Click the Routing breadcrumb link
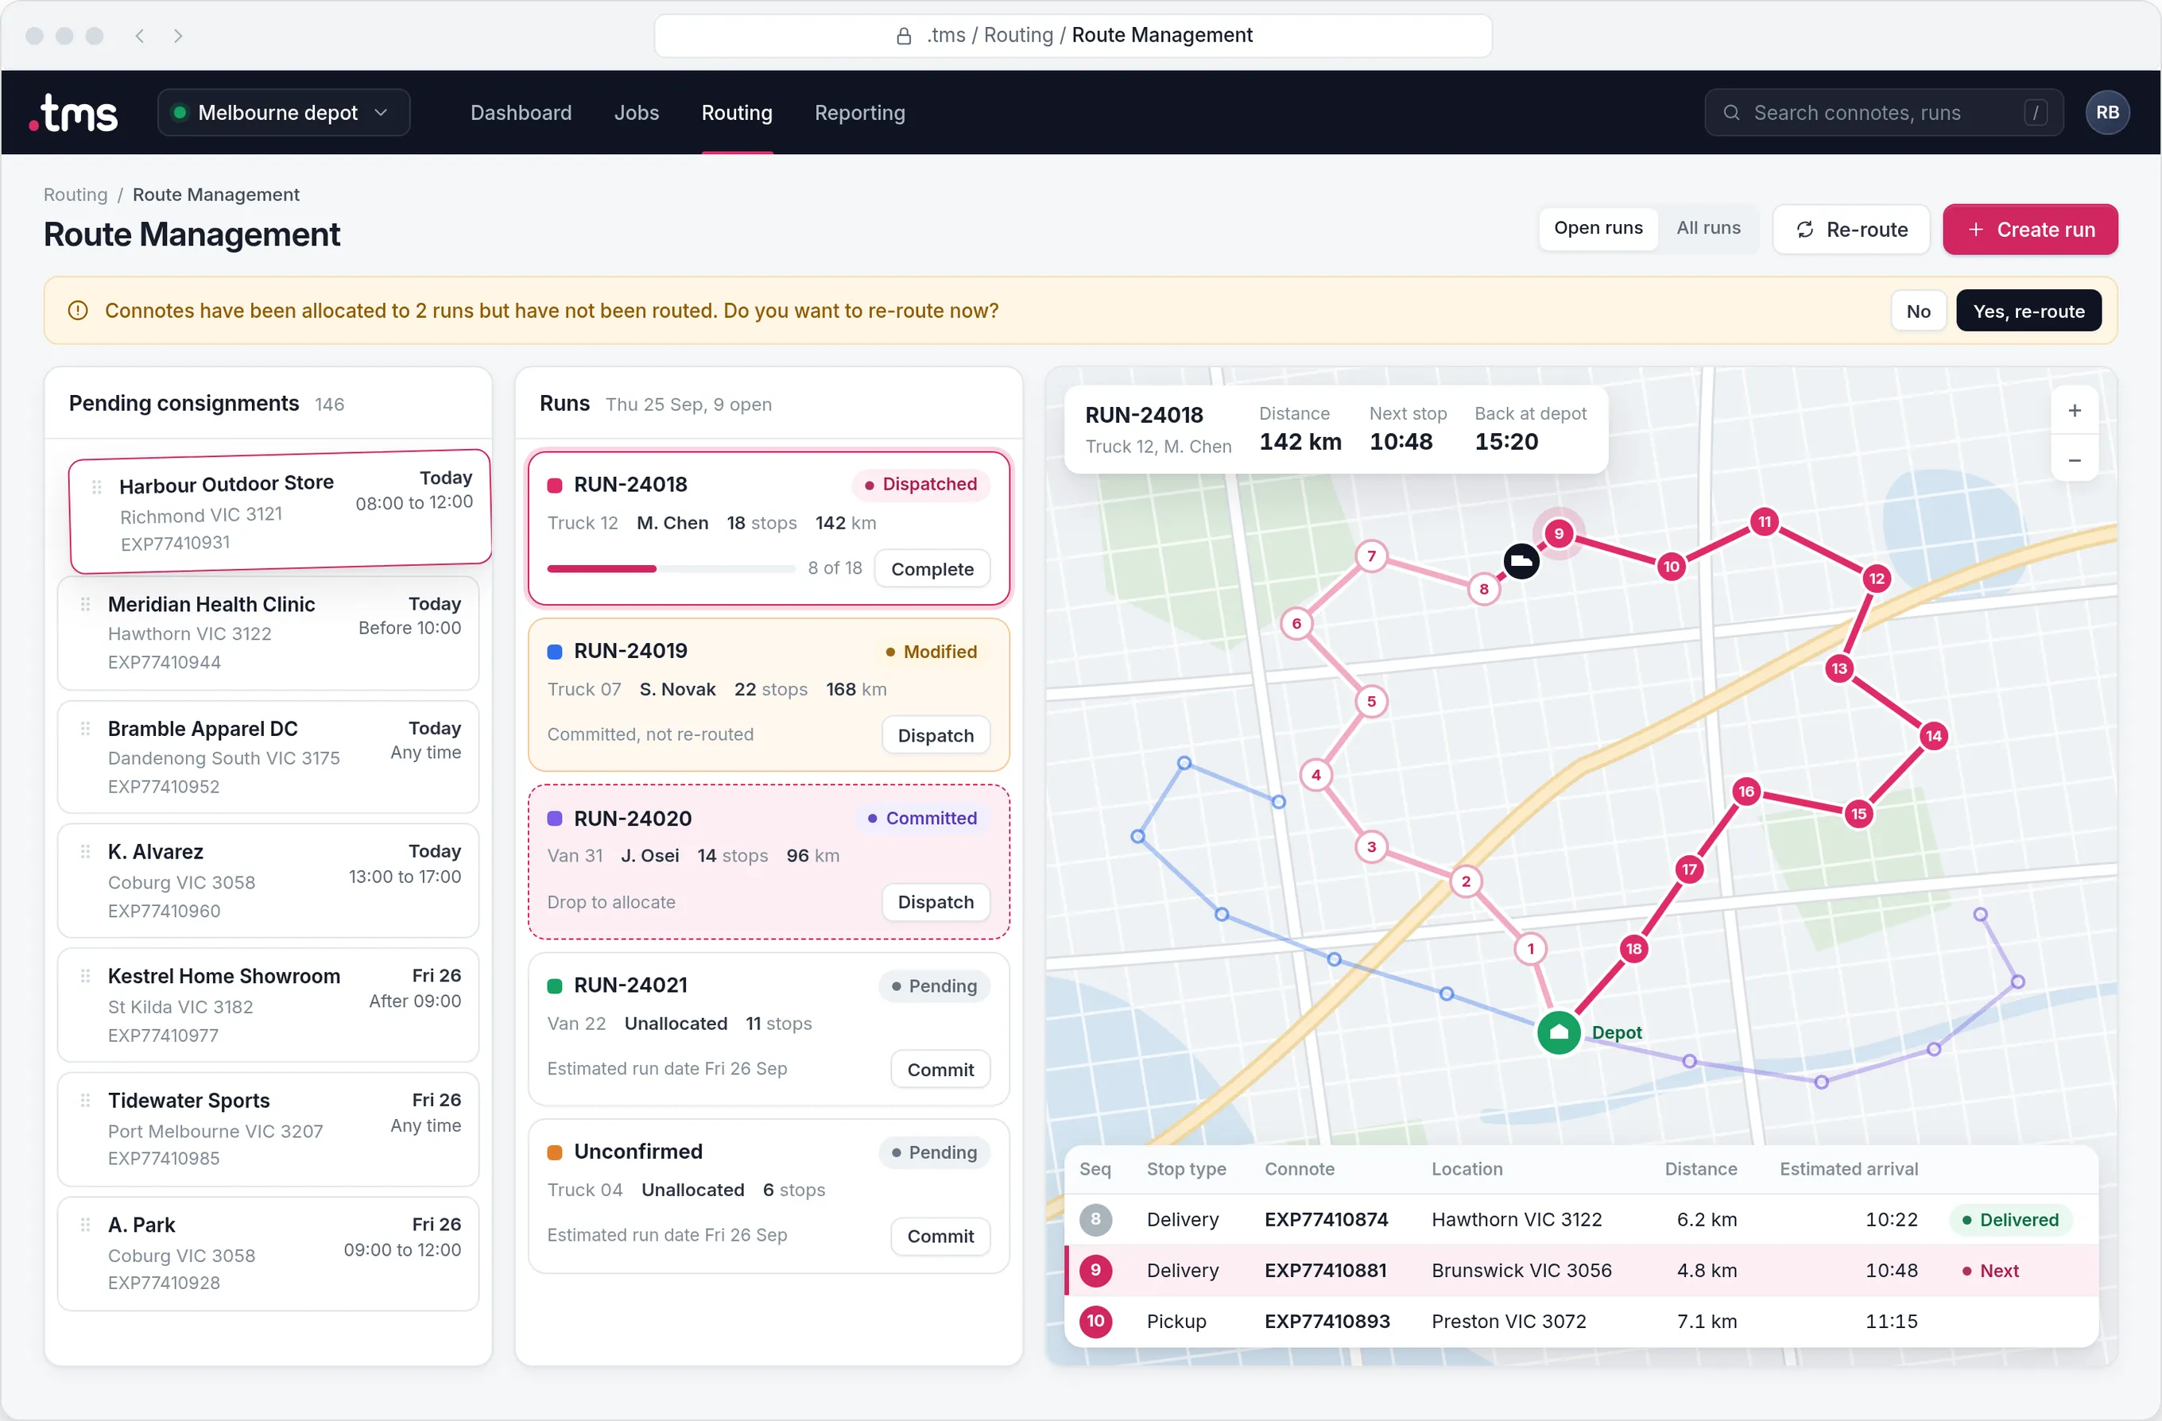 pos(76,195)
